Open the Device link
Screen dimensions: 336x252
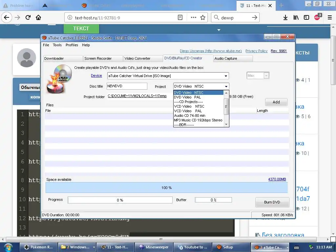point(96,76)
